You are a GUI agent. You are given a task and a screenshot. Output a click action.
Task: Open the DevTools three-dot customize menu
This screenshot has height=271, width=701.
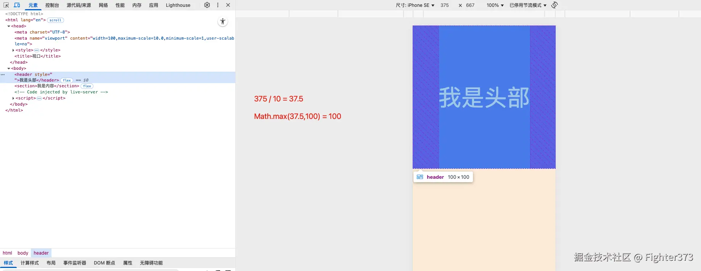(x=218, y=5)
